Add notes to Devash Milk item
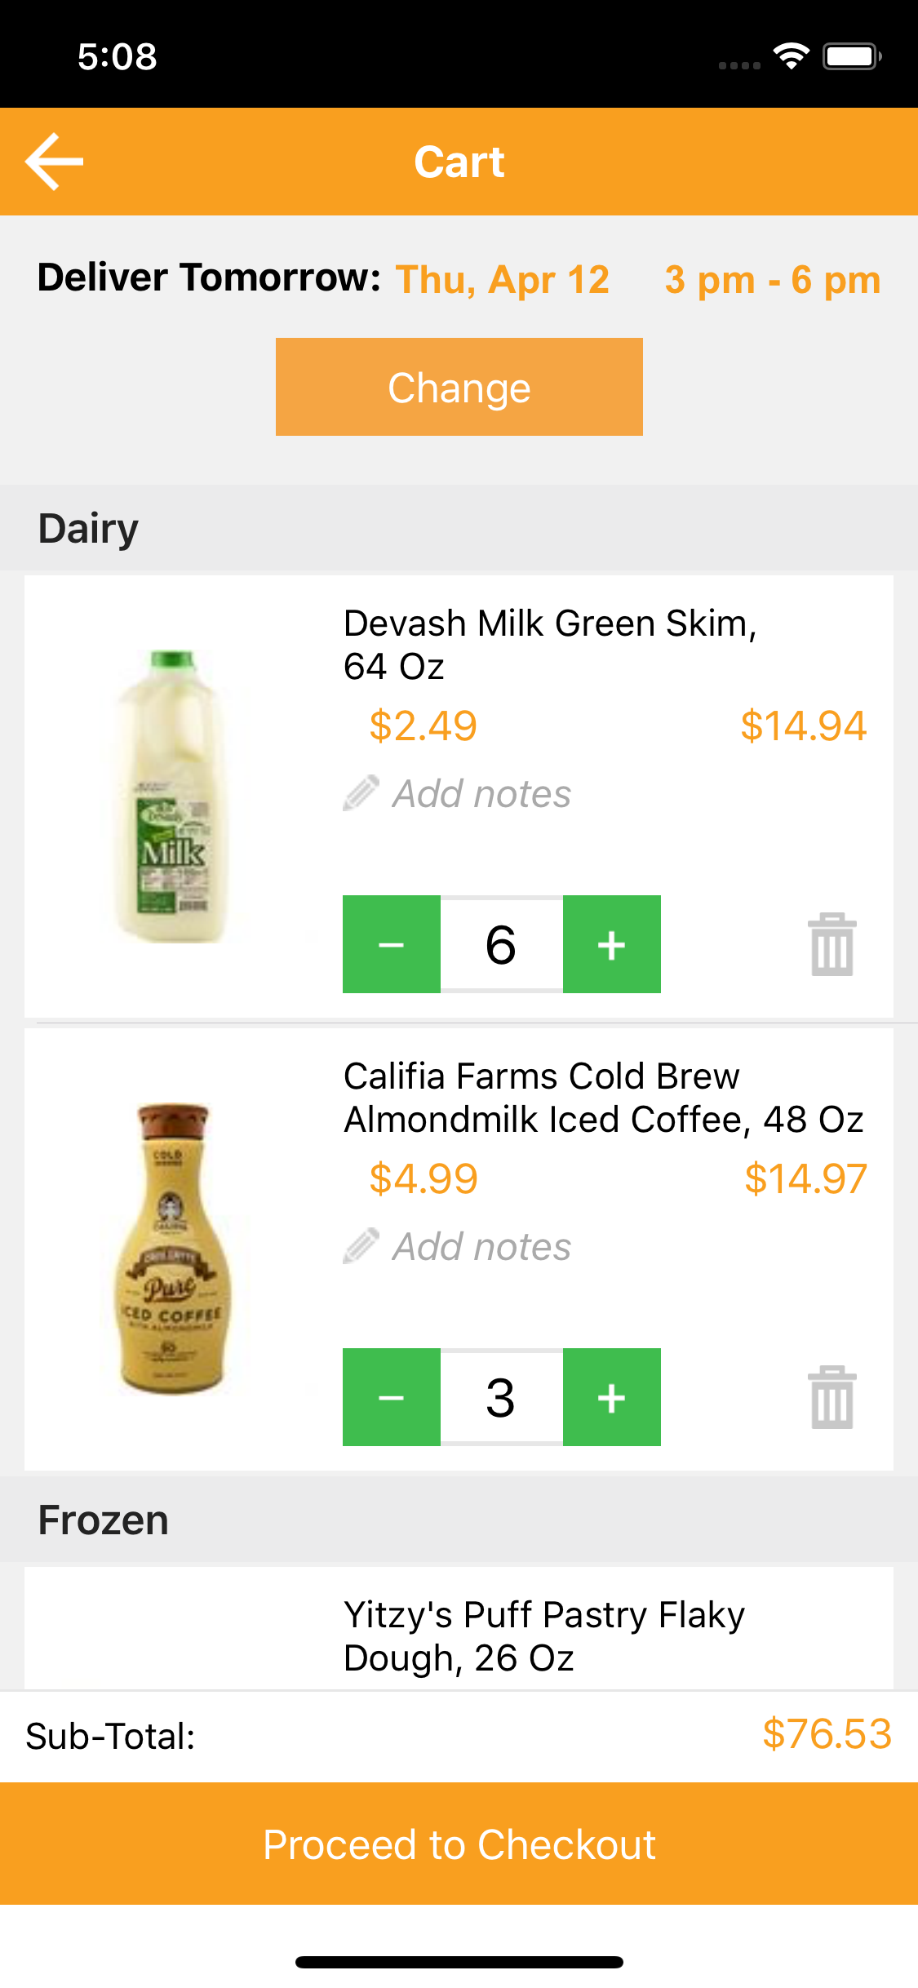Image resolution: width=918 pixels, height=1988 pixels. pos(481,794)
